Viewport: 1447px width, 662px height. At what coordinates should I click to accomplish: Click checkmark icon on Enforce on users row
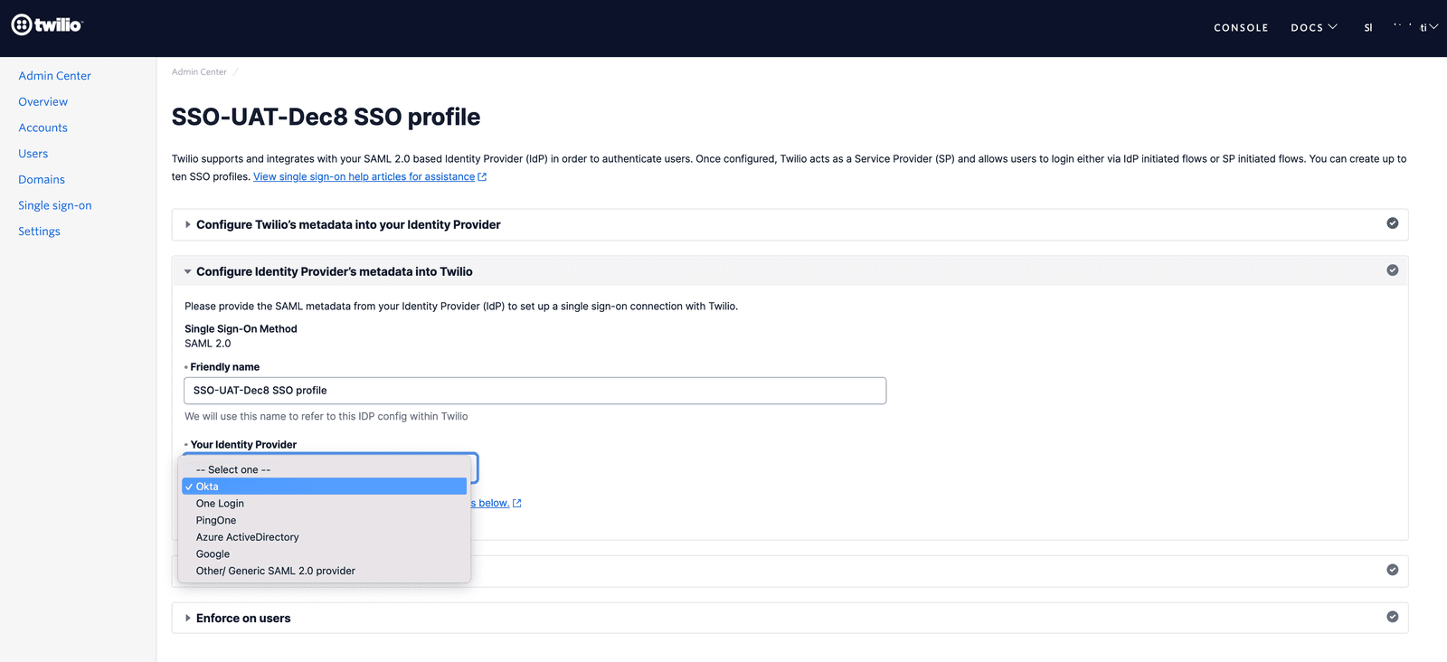click(1392, 617)
